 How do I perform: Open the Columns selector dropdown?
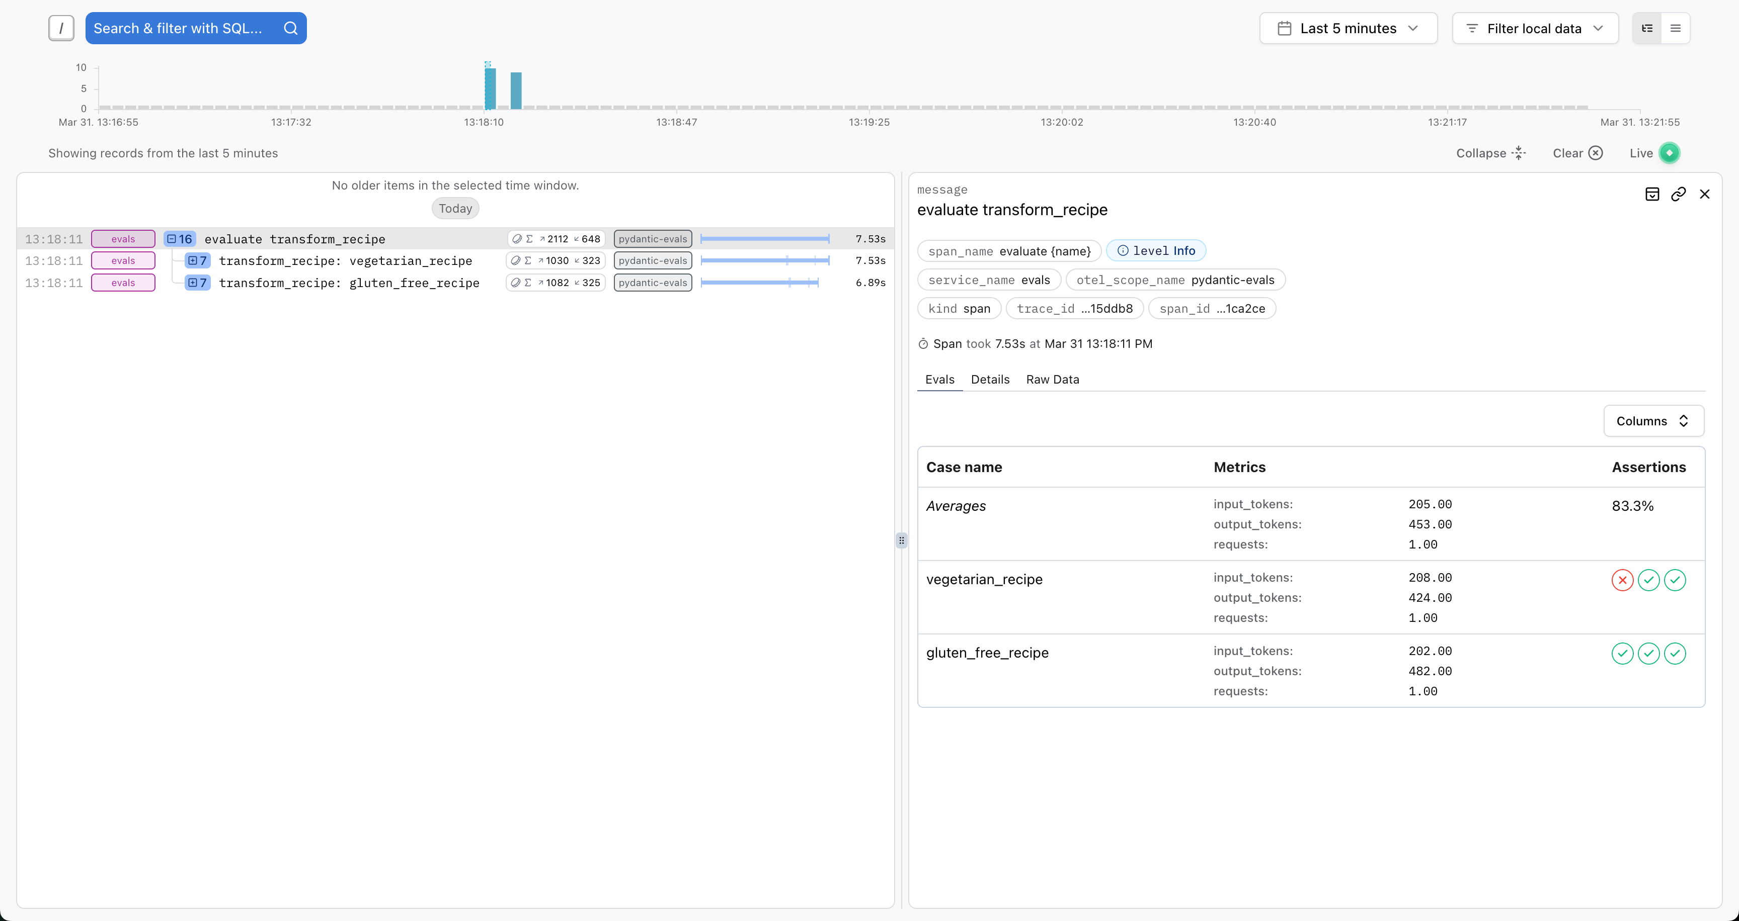[x=1653, y=421]
